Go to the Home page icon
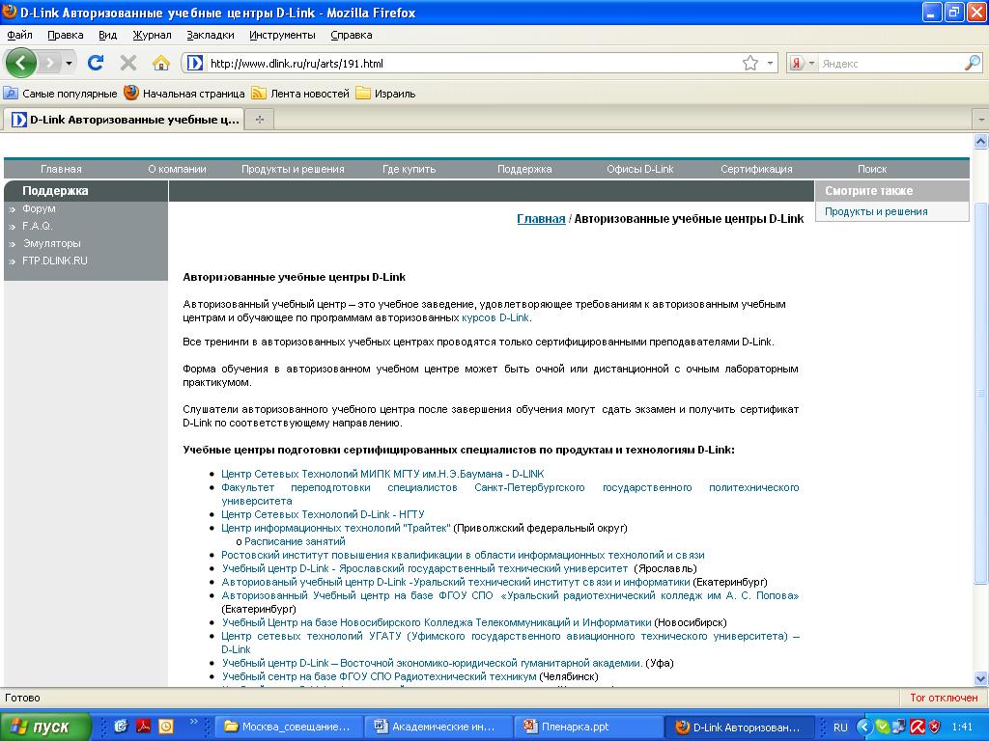This screenshot has height=741, width=989. tap(161, 63)
